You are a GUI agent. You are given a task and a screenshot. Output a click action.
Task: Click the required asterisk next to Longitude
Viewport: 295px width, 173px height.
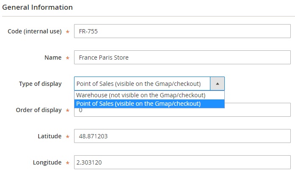(68, 163)
